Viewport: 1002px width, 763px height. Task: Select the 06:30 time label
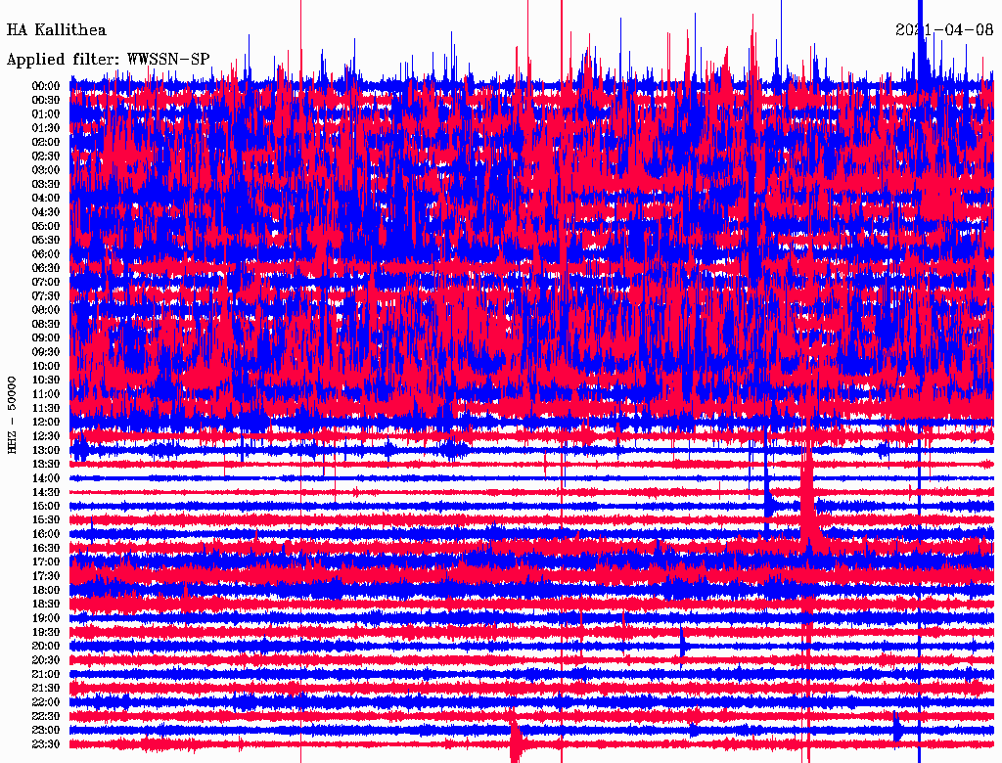tap(46, 268)
